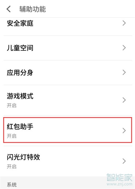Expand the chevron next to 安全家庭
The image size is (135, 189).
[x=124, y=23]
